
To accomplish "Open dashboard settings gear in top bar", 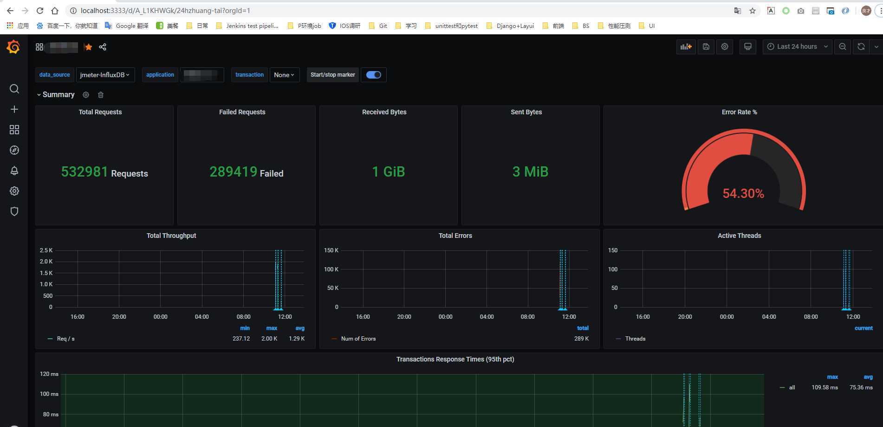I will pos(725,46).
